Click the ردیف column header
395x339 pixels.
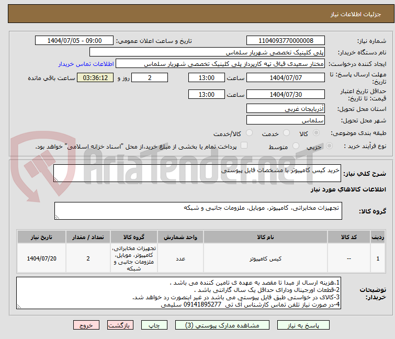[x=378, y=237]
